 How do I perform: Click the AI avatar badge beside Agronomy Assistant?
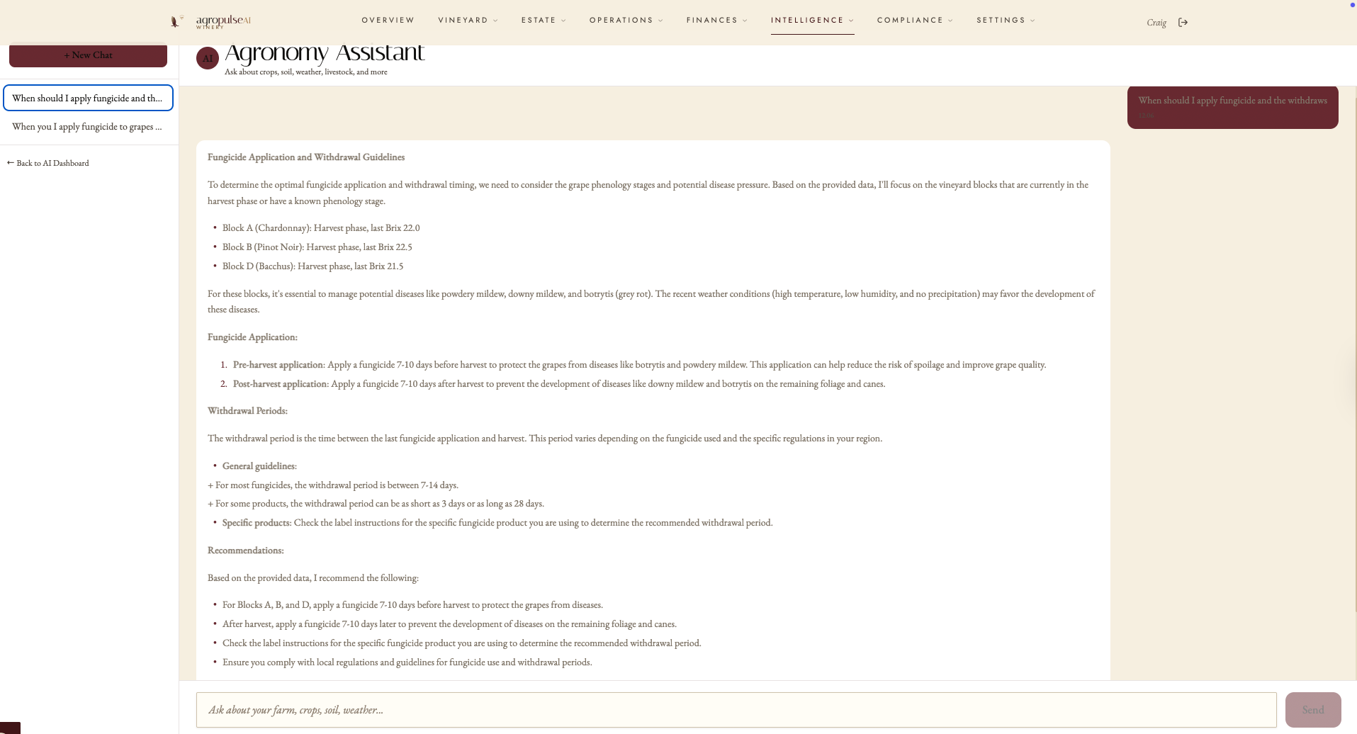(x=208, y=59)
